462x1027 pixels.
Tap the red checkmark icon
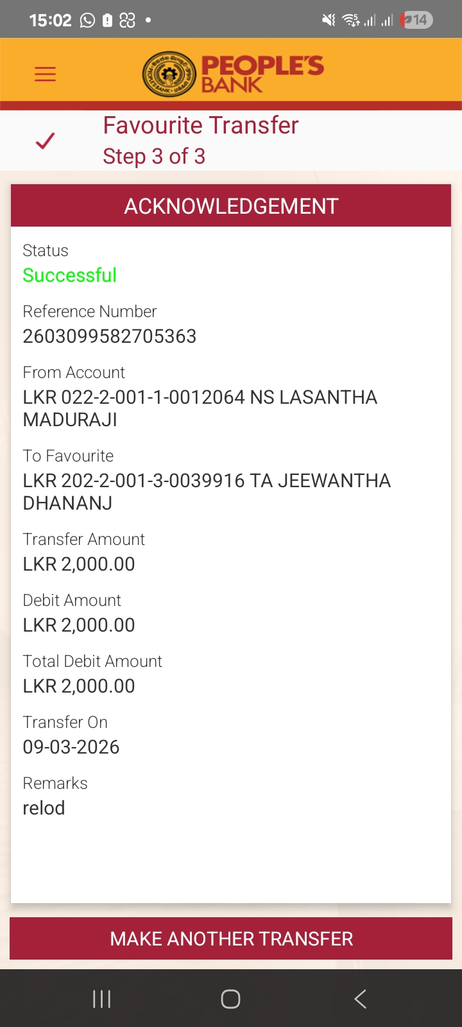tap(45, 141)
